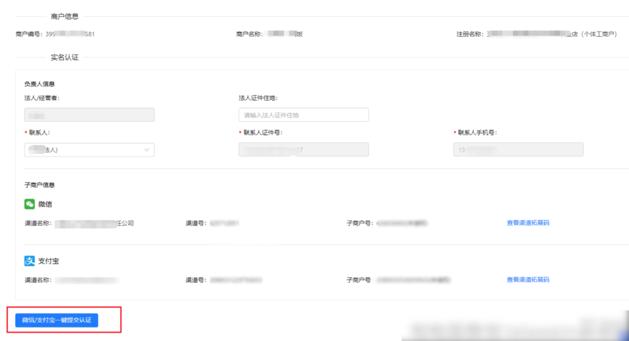Open 查看渠道拓展码 link in 微信 row
Viewport: 629px width, 341px height.
pyautogui.click(x=528, y=222)
